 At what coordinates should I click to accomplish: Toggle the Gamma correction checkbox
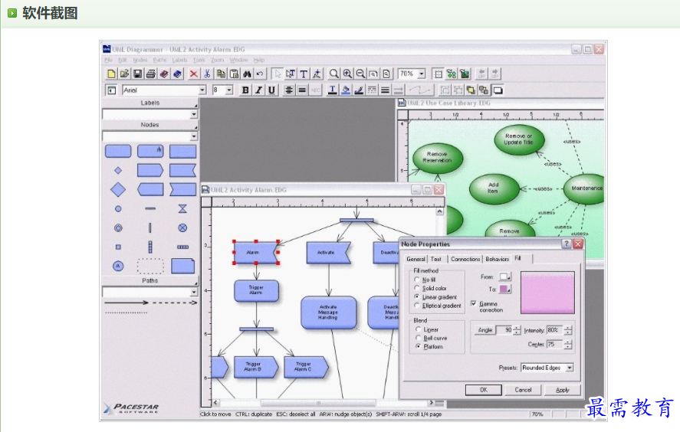pos(474,303)
